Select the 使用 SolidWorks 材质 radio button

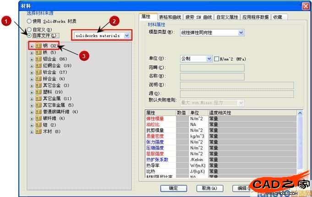click(x=30, y=21)
